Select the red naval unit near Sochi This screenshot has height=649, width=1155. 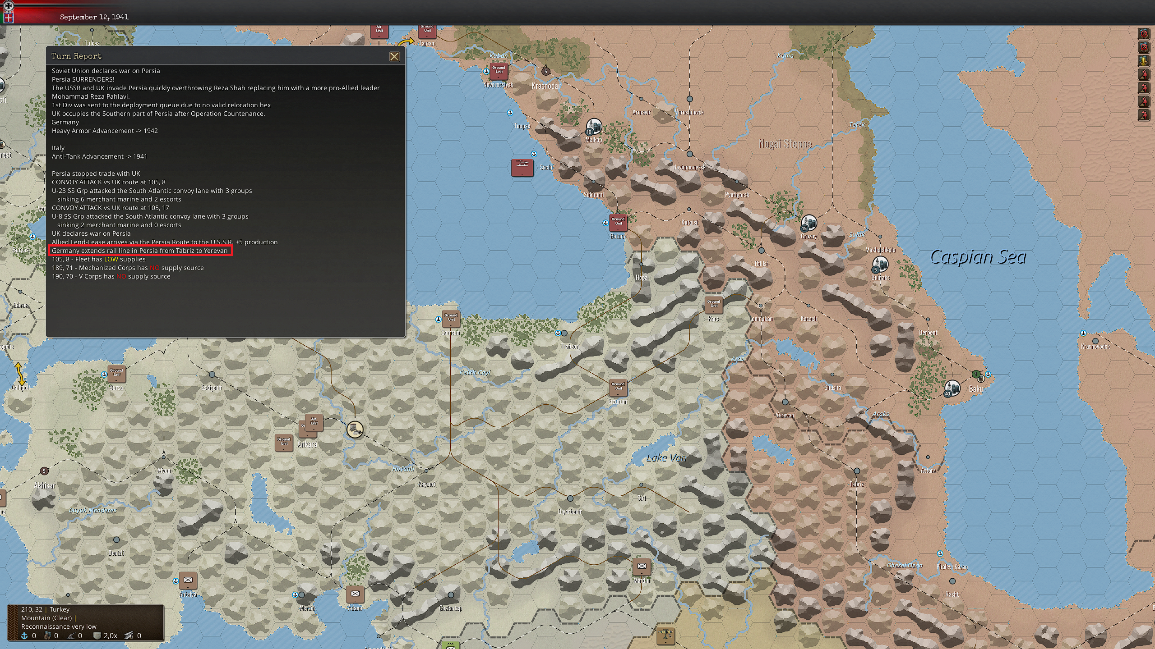(x=522, y=167)
